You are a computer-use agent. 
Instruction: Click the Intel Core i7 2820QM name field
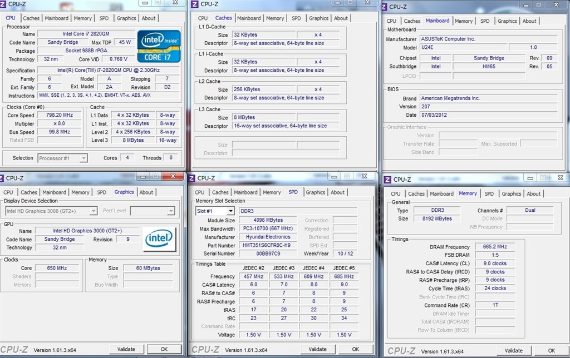(x=86, y=34)
